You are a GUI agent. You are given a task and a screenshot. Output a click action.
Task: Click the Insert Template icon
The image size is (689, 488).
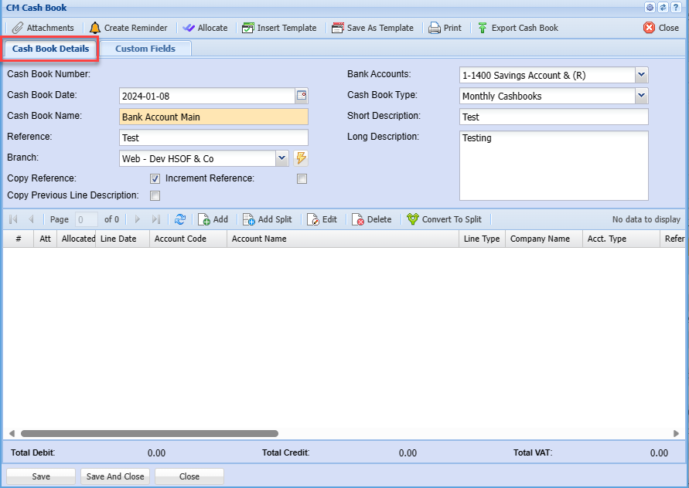(x=248, y=28)
